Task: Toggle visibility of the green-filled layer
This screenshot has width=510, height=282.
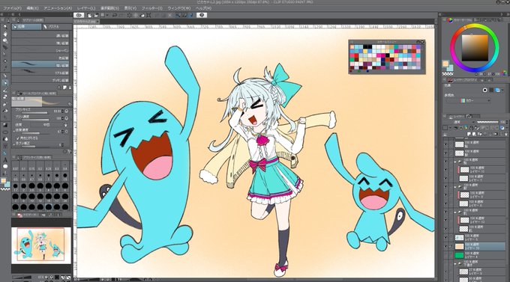Action: pyautogui.click(x=445, y=255)
